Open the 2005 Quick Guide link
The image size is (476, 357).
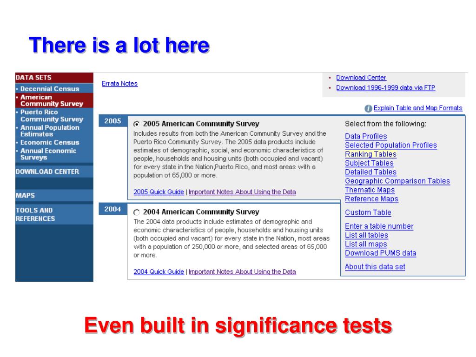point(159,192)
